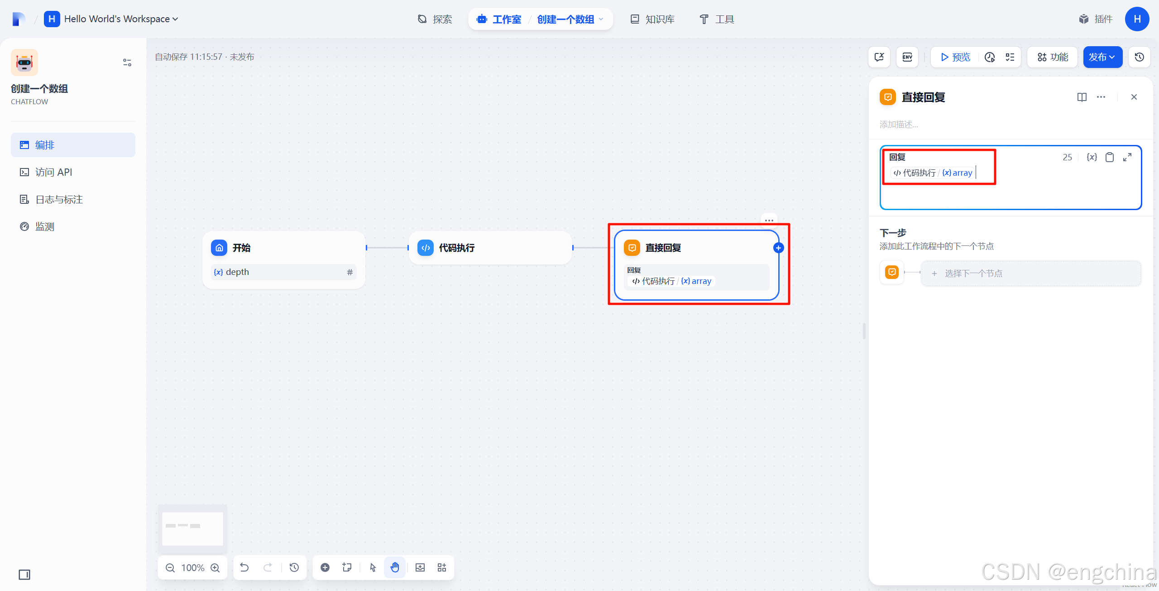Toggle hand pan mode
This screenshot has height=591, width=1159.
coord(395,567)
